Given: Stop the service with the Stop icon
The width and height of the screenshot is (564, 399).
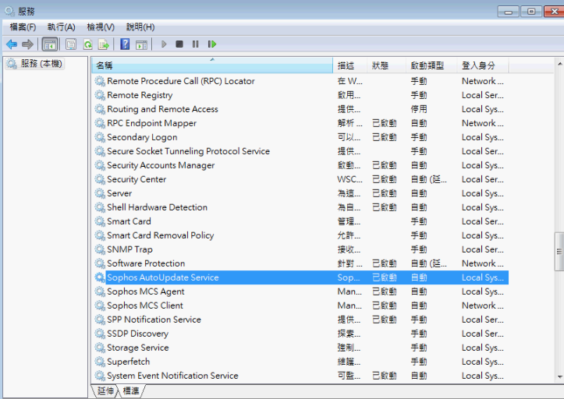Looking at the screenshot, I should pyautogui.click(x=179, y=44).
